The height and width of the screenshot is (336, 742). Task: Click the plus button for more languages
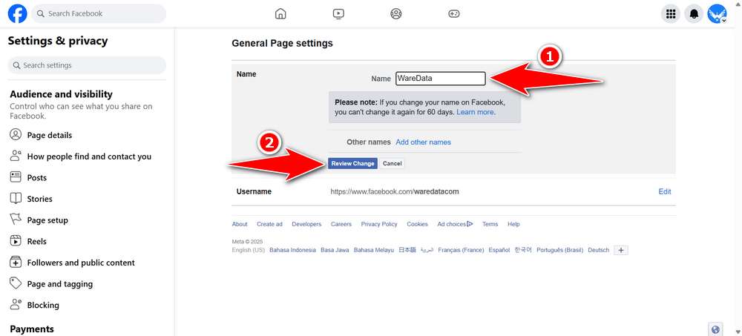621,251
